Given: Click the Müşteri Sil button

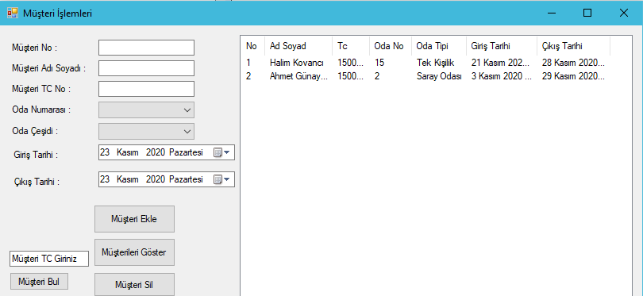Looking at the screenshot, I should tap(134, 285).
